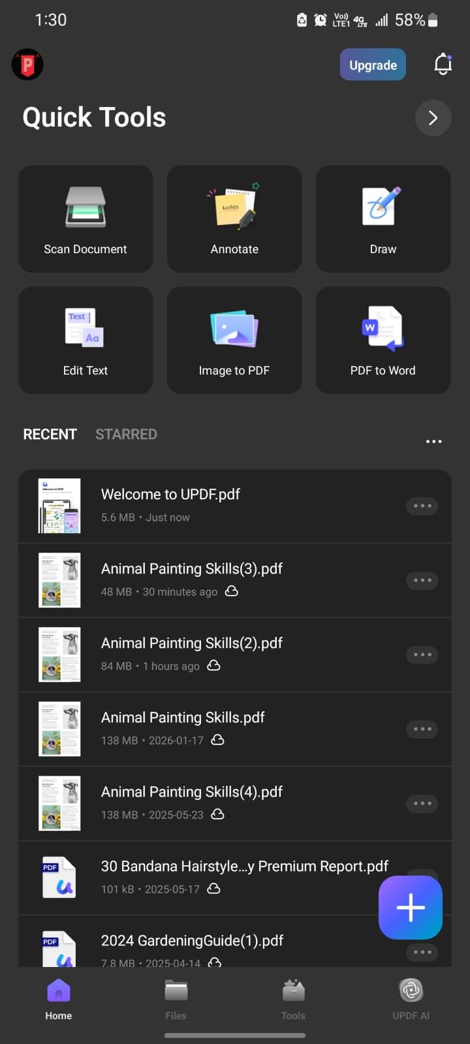Open the Edit Text tool
This screenshot has width=470, height=1044.
pos(86,340)
